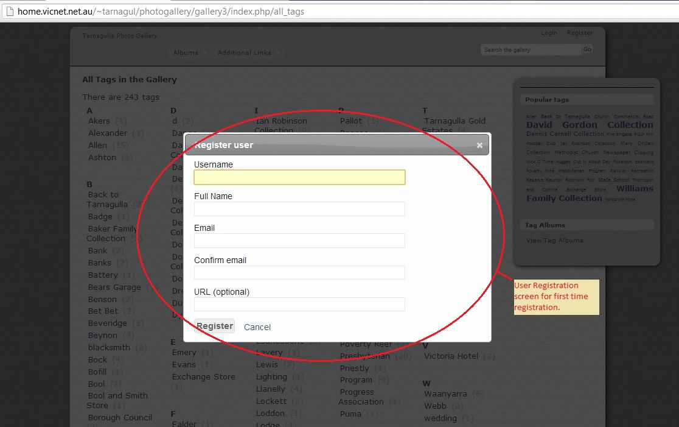This screenshot has width=679, height=427.
Task: Open the Waanyarra tag
Action: (x=445, y=393)
